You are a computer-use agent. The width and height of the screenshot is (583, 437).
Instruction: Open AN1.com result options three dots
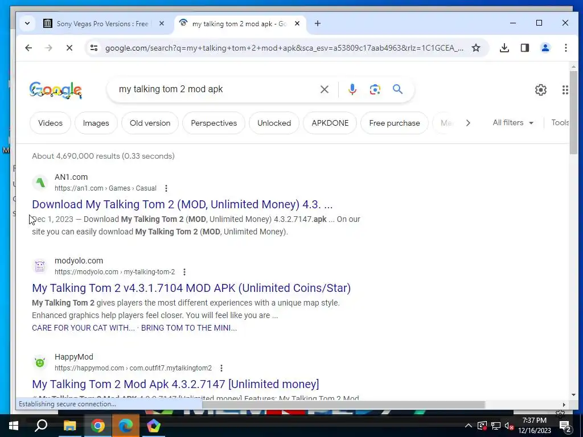[x=166, y=188]
